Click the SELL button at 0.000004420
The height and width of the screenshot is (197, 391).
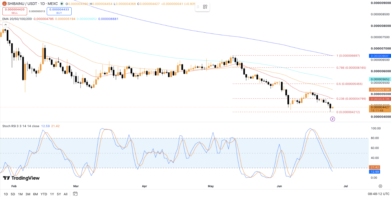(15, 11)
